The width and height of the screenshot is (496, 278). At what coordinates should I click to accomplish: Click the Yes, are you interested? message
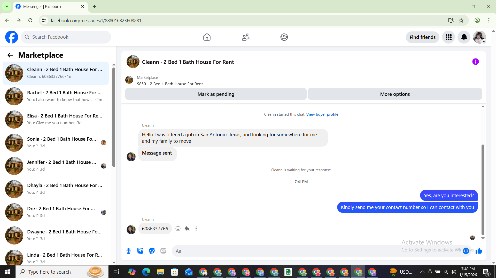coord(449,195)
